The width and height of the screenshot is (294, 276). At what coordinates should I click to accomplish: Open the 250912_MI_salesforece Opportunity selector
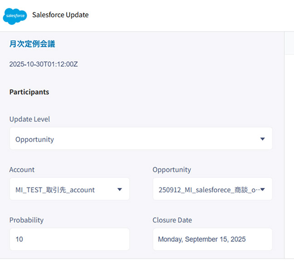point(206,189)
